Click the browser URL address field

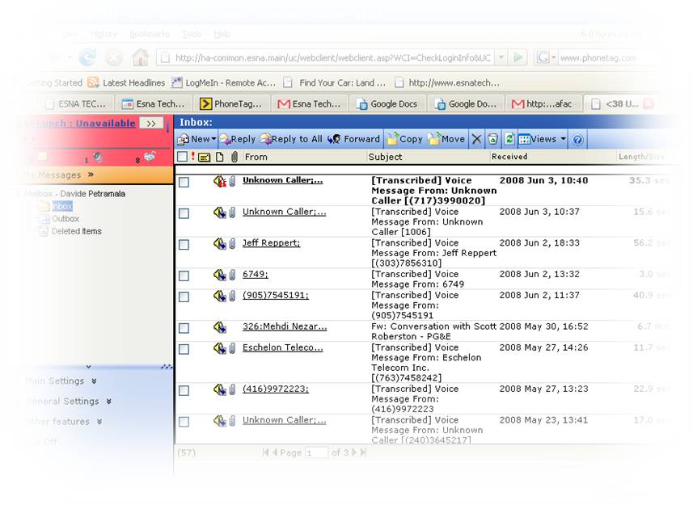click(333, 58)
